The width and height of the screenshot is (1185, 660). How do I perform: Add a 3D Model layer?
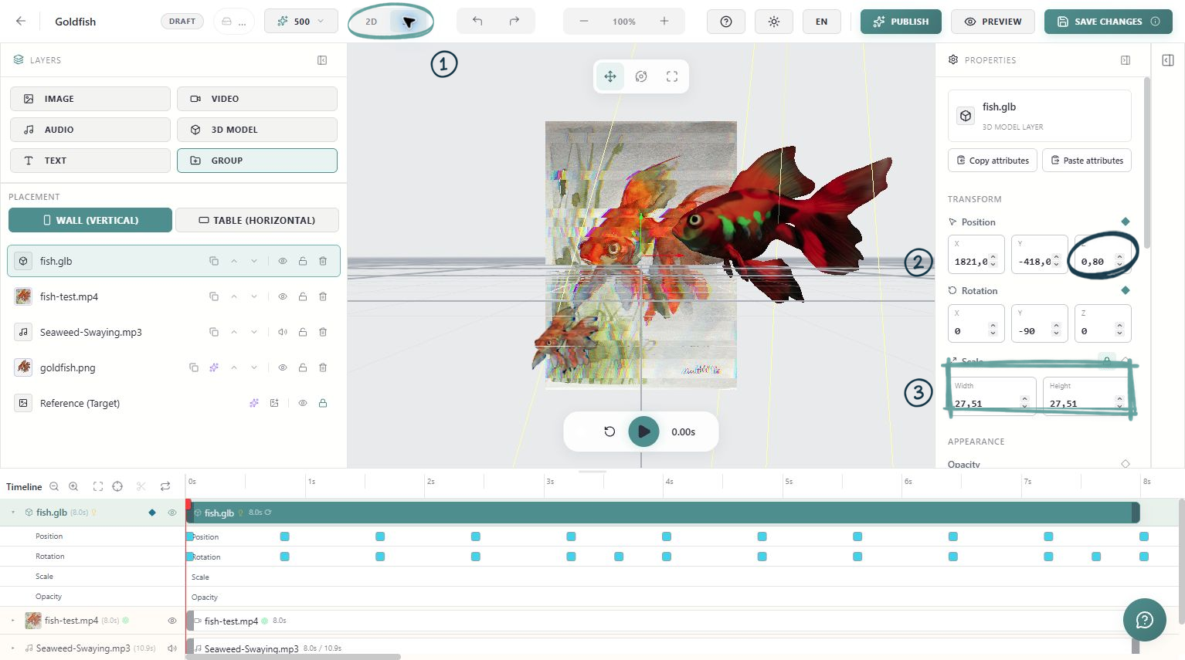pos(257,130)
